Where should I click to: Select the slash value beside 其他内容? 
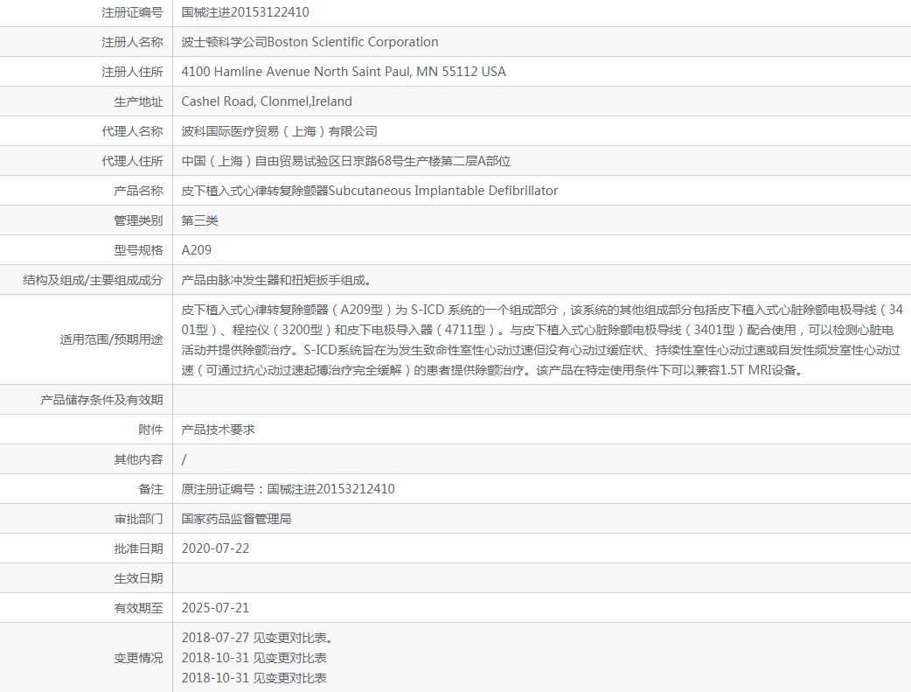(184, 459)
